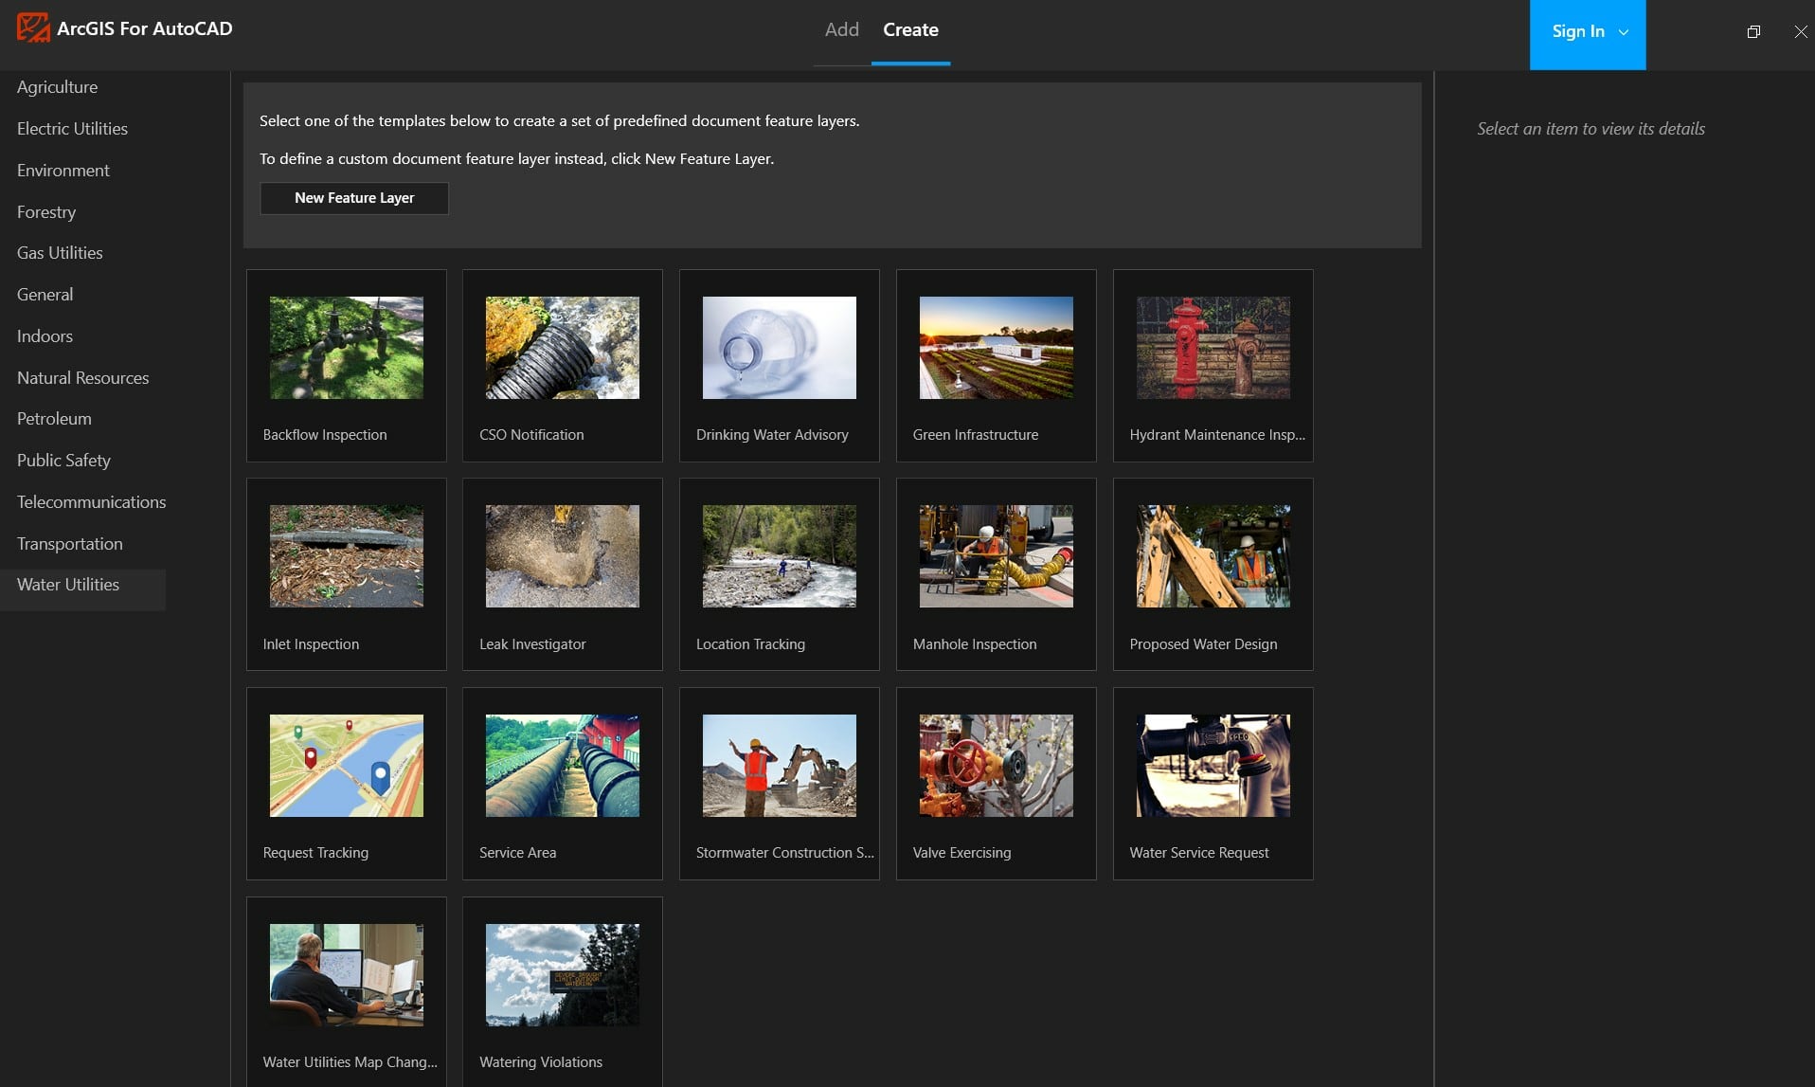
Task: Select the Valve Exercising template thumbnail
Action: [x=997, y=766]
